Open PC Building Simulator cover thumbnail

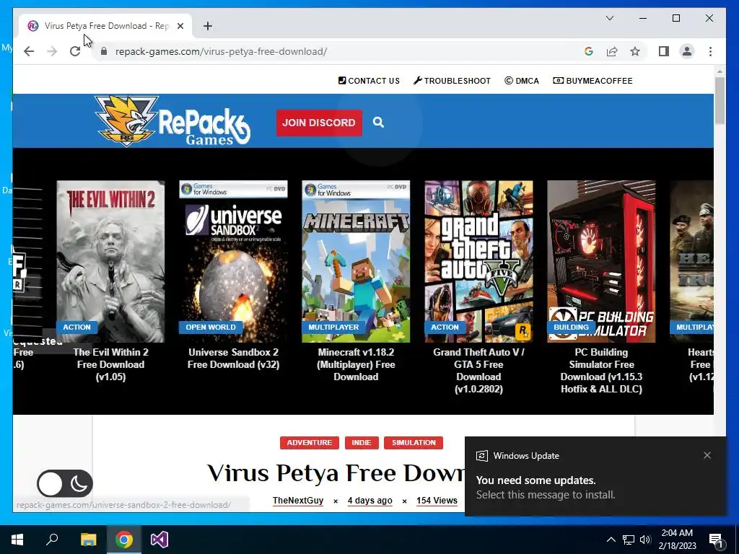[x=601, y=261]
